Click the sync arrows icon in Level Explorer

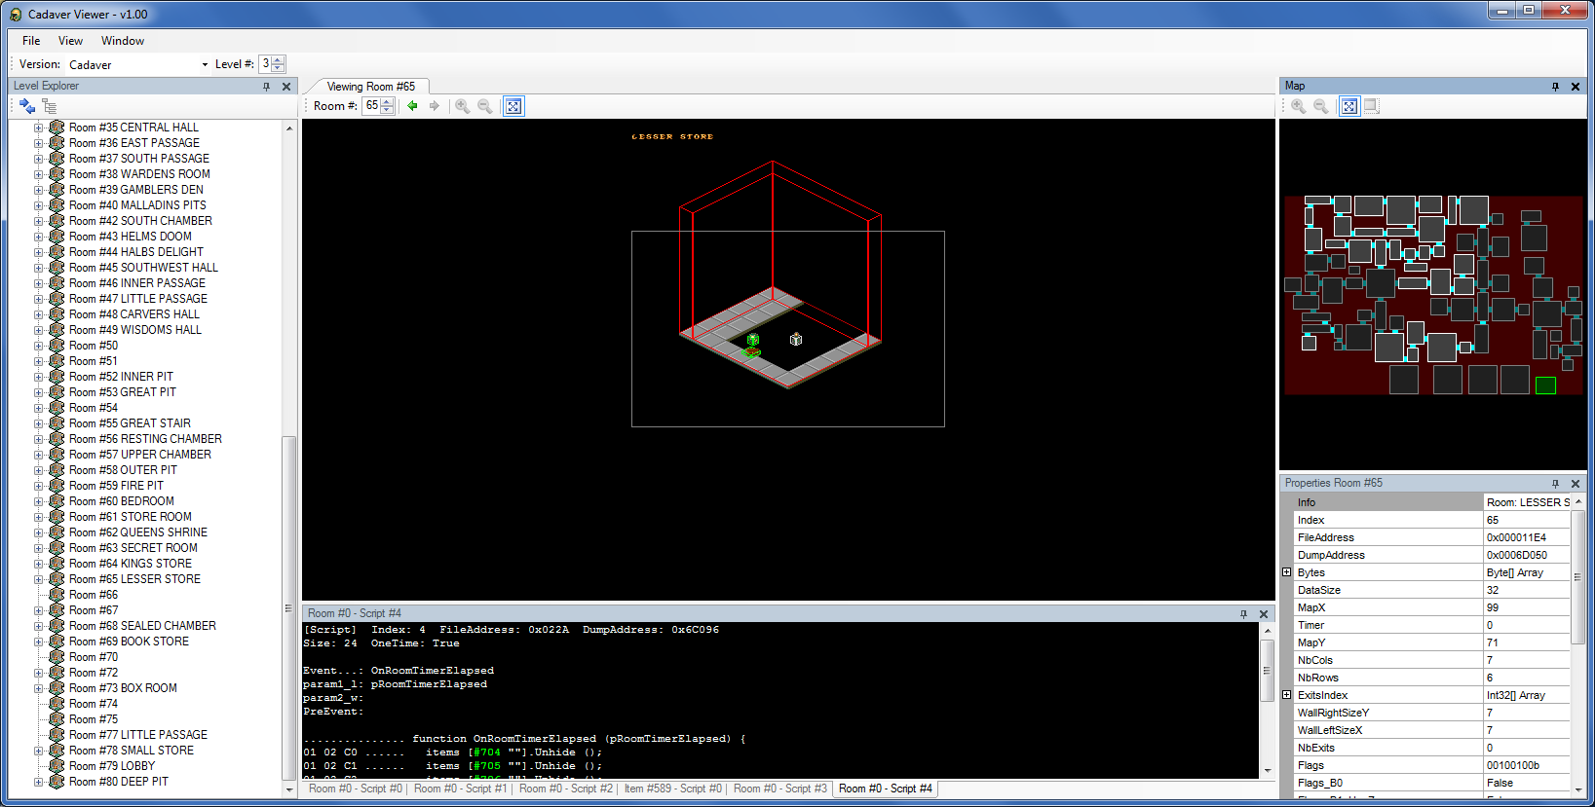pos(26,106)
